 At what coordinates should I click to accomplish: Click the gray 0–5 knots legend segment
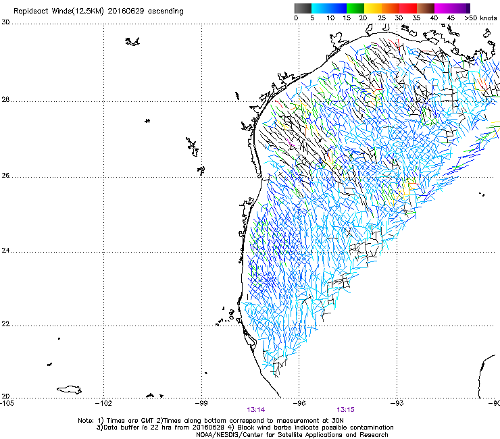pos(303,8)
